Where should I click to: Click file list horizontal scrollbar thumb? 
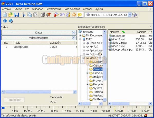tap(121, 103)
